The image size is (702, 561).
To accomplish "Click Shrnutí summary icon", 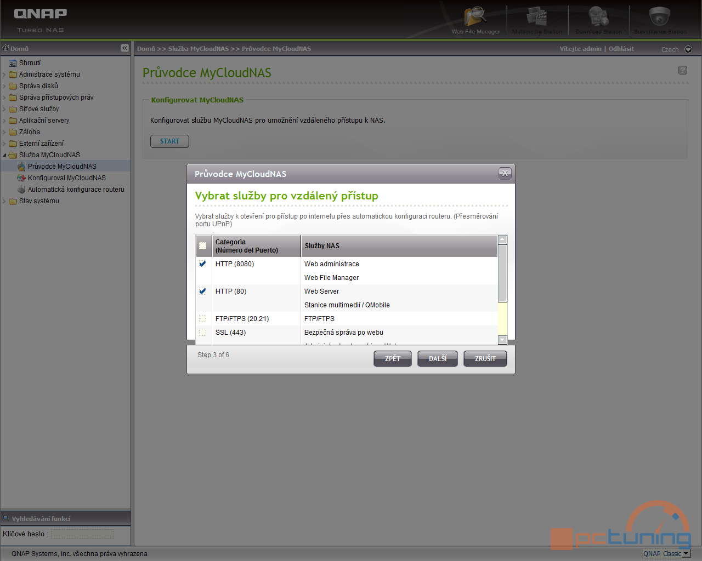I will pos(13,63).
